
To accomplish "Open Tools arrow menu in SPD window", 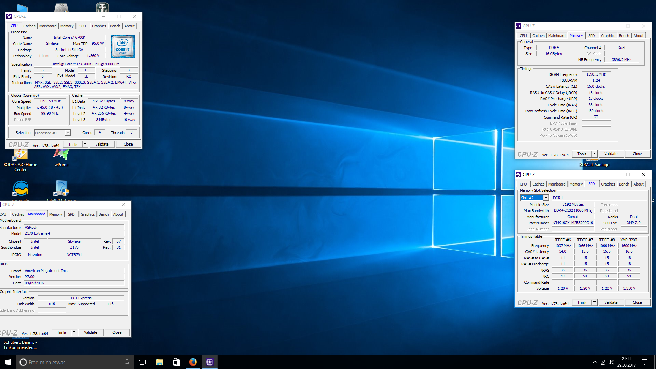I will 594,303.
